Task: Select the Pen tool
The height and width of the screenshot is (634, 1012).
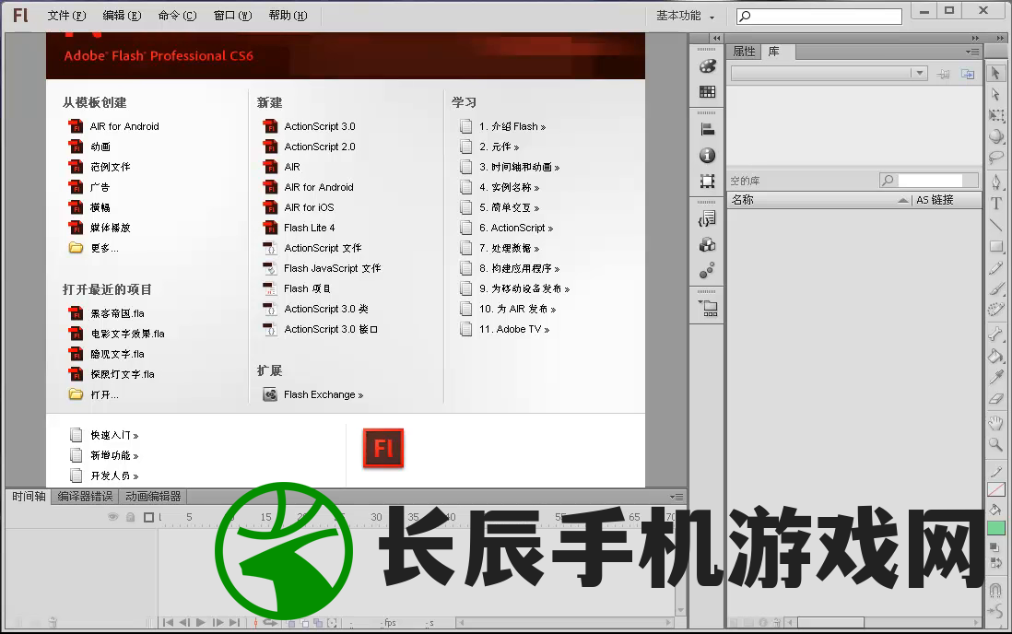Action: coord(995,182)
